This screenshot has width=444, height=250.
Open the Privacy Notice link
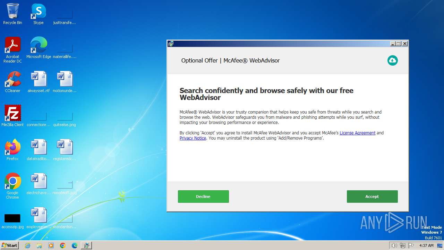coord(193,138)
